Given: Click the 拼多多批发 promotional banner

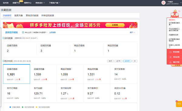Looking at the screenshot, I should [x=70, y=25].
